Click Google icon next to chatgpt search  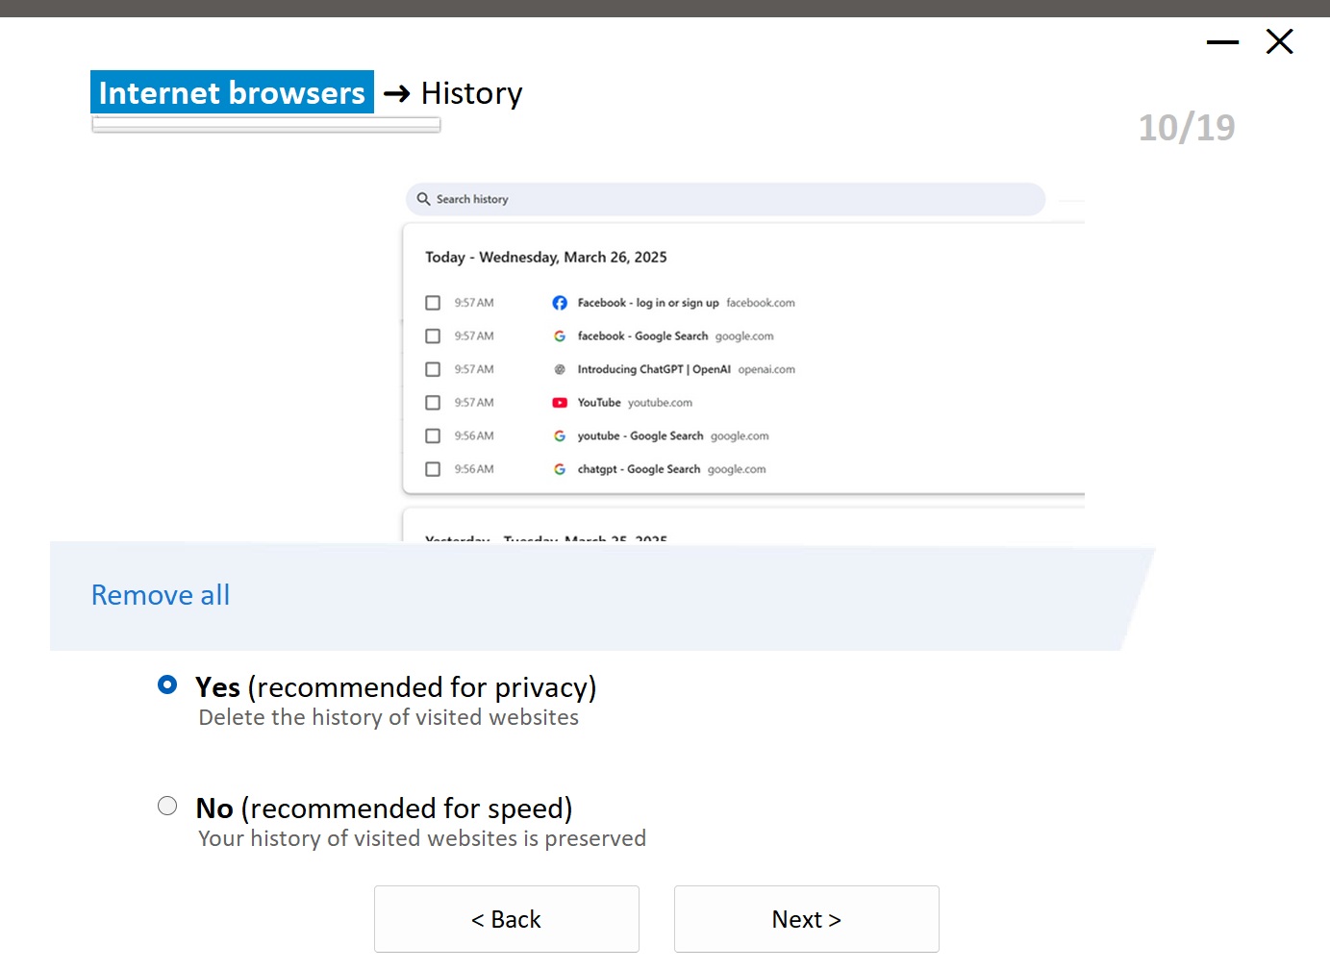pos(560,469)
